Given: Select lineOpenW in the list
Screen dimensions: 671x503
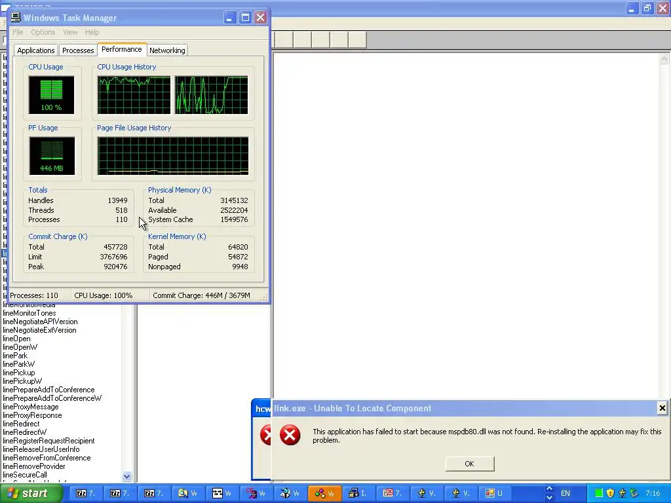Looking at the screenshot, I should tap(20, 347).
